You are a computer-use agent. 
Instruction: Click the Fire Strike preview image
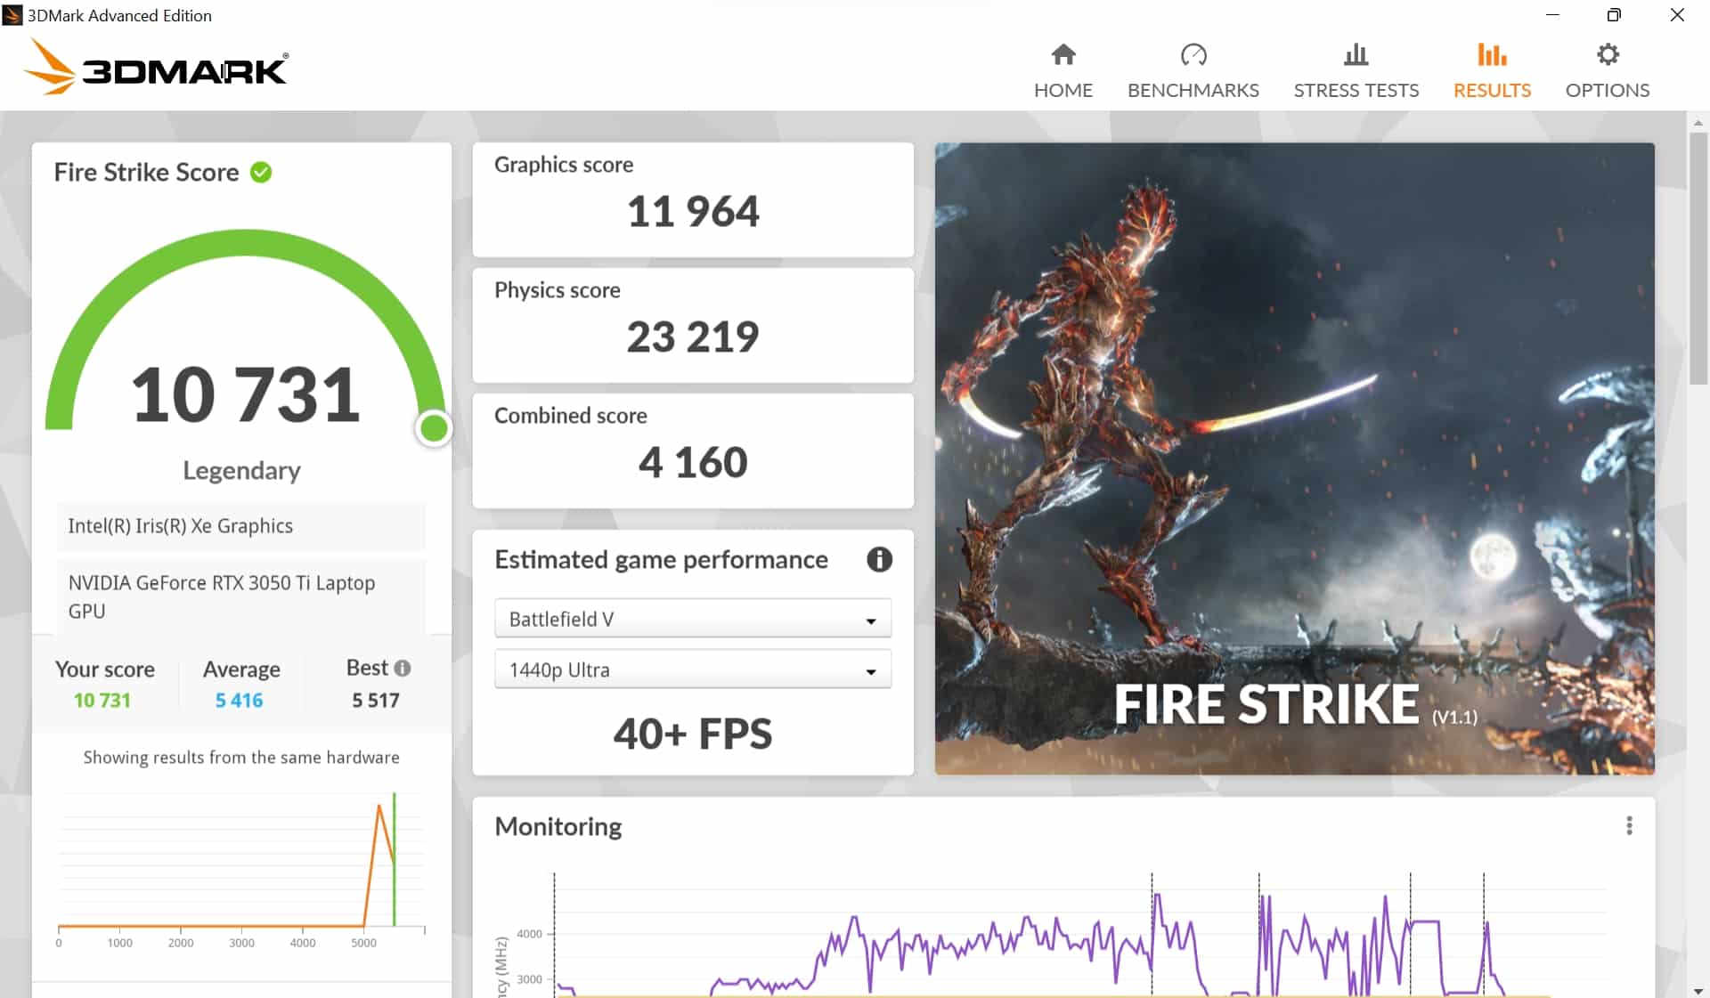click(1294, 458)
